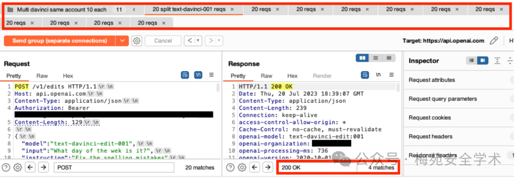Click the Content-Length: 239 response header
518x180 pixels.
(x=272, y=108)
